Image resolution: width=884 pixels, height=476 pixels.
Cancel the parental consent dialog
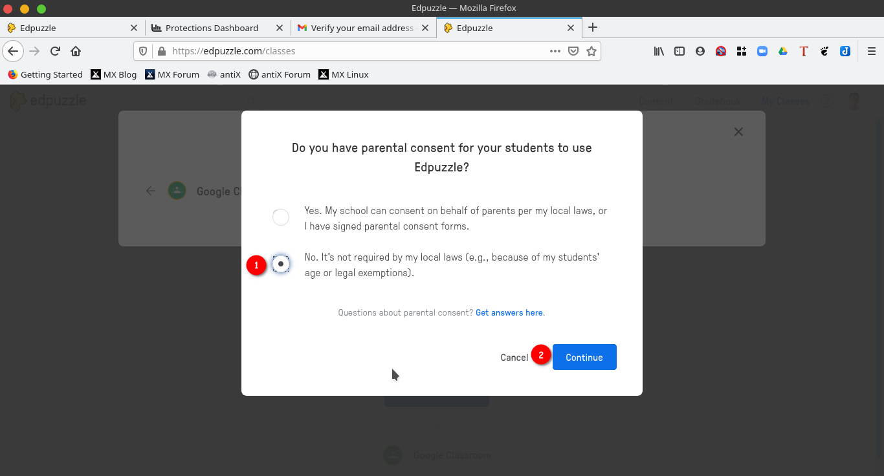coord(514,357)
